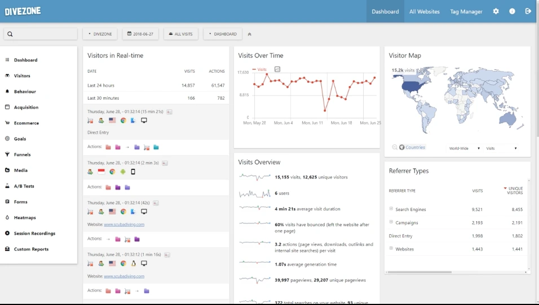Click the sign out icon
Screen dimensions: 539x305
point(528,11)
